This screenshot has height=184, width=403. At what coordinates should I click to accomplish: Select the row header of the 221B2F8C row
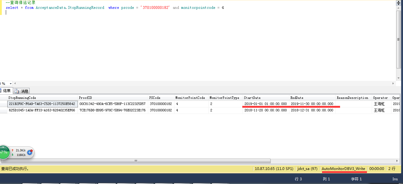[x=4, y=104]
